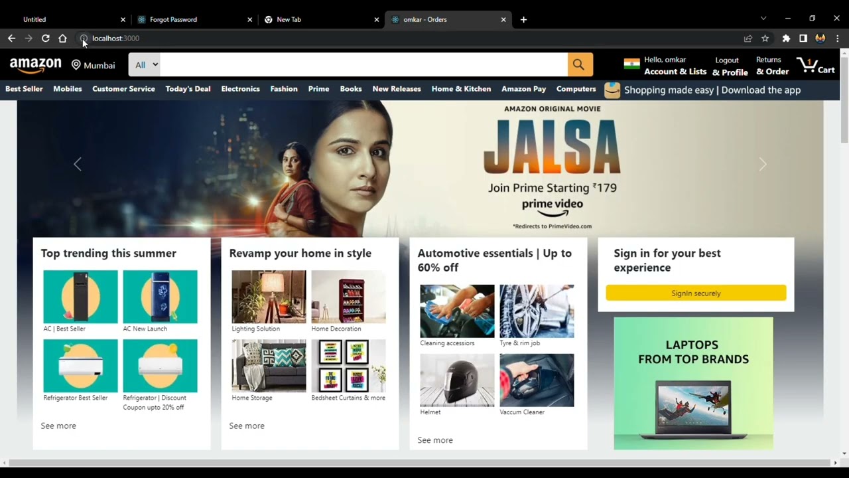Image resolution: width=849 pixels, height=478 pixels.
Task: Click the search text field
Action: 363,64
